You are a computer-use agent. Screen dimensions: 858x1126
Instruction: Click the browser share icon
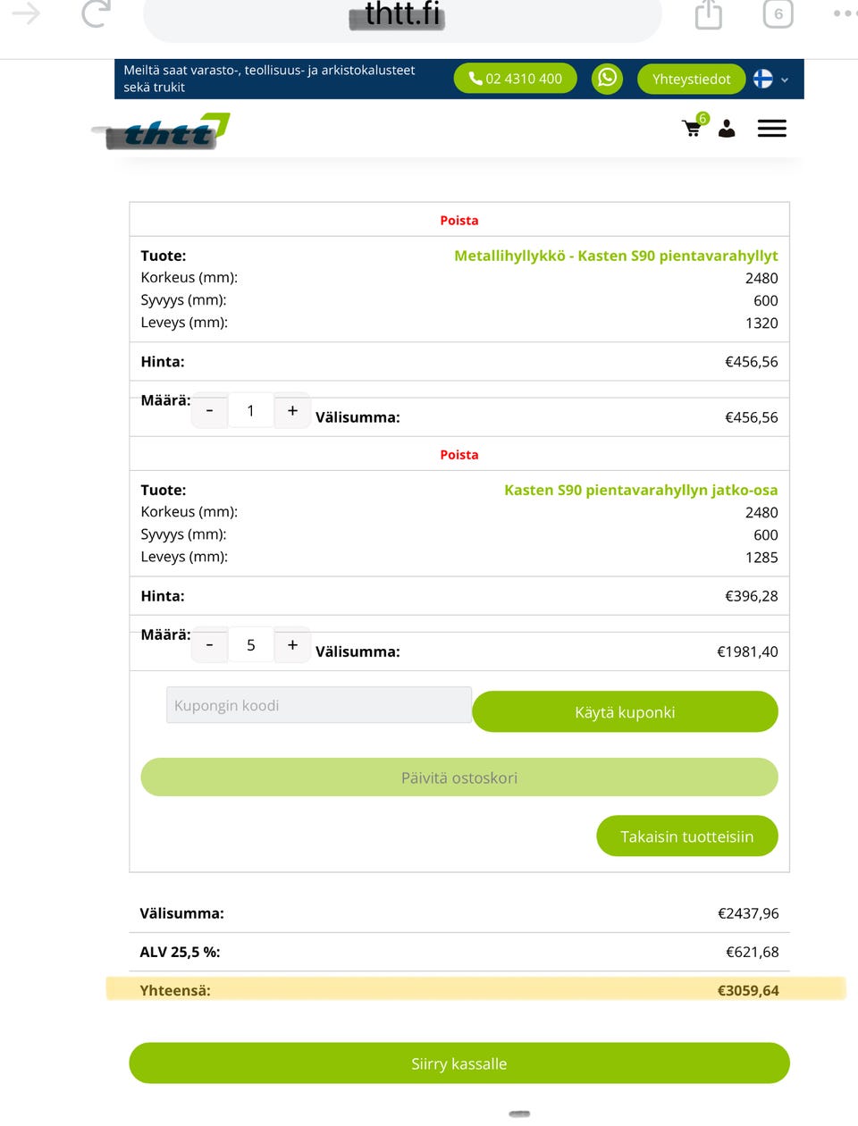[x=708, y=13]
